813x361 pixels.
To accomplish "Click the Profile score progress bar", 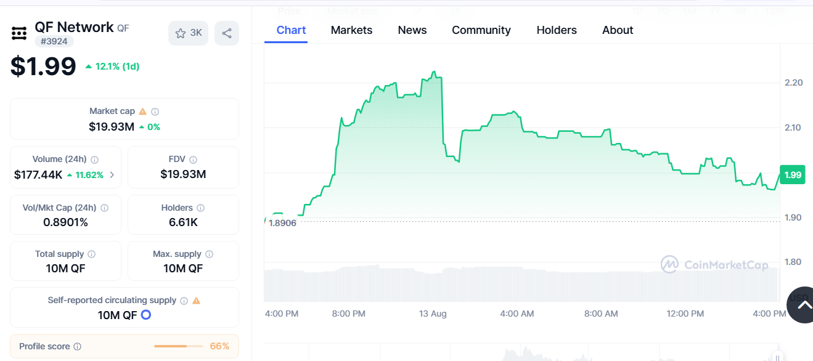I will (178, 346).
